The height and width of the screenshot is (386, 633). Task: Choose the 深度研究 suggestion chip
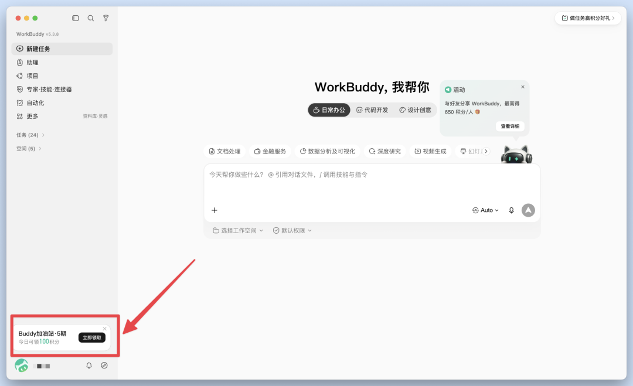384,151
